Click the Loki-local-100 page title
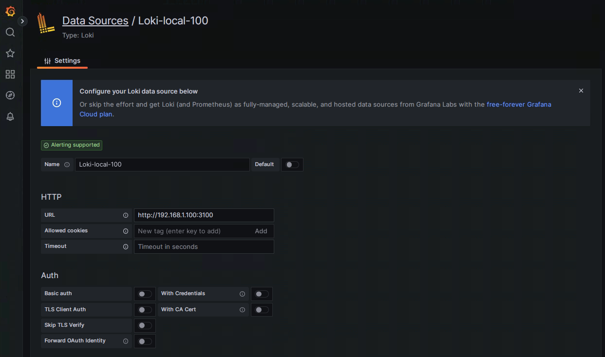The image size is (605, 357). tap(173, 21)
